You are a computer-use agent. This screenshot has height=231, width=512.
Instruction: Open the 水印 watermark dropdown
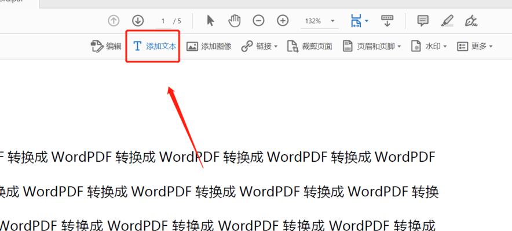click(x=429, y=47)
